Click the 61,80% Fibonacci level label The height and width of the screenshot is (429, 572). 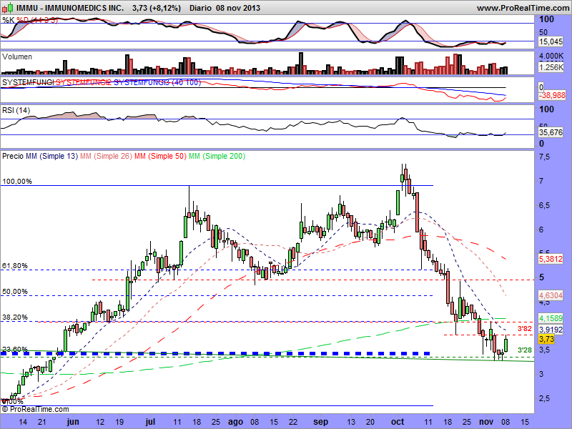(14, 265)
